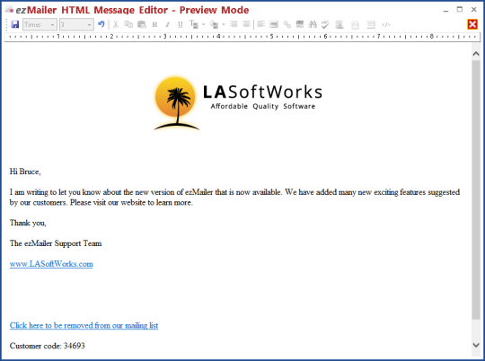Click the paragraph alignment icon
Image resolution: width=485 pixels, height=361 pixels.
click(x=261, y=24)
